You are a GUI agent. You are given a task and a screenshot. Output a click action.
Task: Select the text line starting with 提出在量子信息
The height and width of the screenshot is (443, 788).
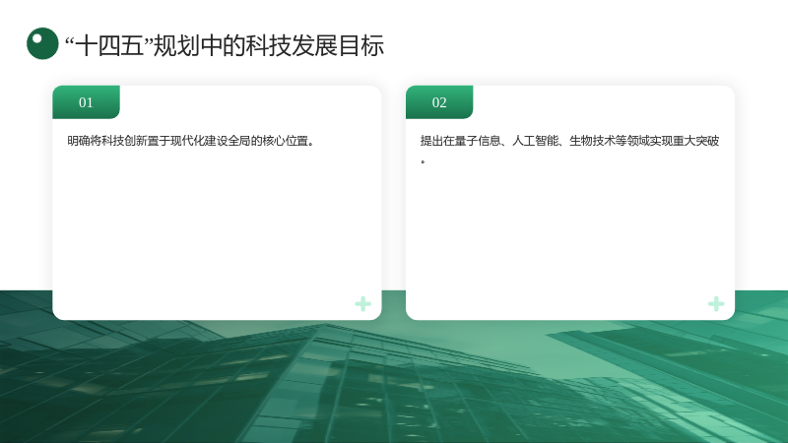[x=570, y=141]
